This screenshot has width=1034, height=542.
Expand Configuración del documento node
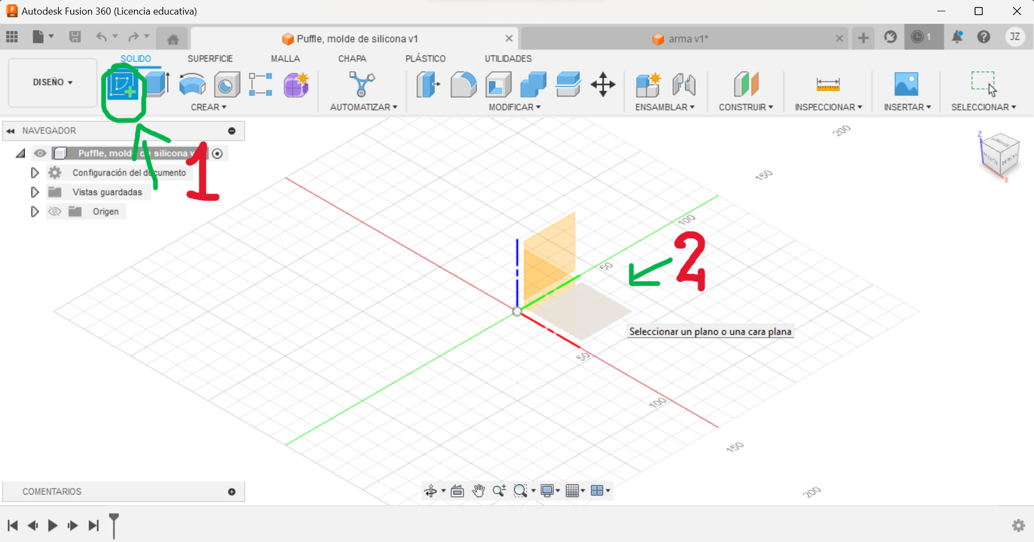coord(35,173)
